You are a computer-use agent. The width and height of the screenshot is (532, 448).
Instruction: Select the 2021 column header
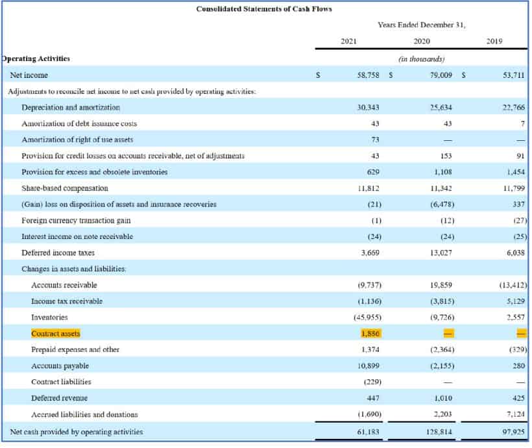348,40
